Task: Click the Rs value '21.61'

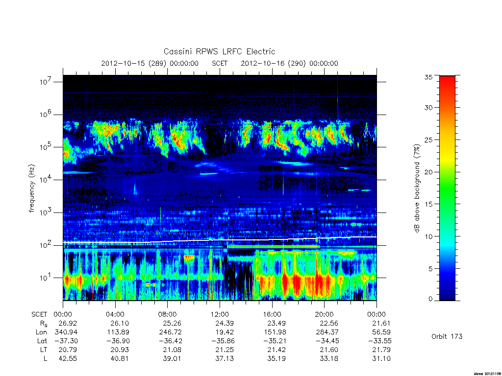Action: [381, 323]
